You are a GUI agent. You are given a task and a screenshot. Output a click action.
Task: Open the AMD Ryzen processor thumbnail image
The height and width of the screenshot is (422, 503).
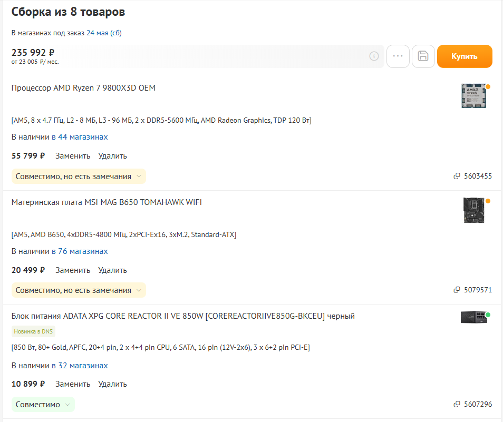pyautogui.click(x=473, y=96)
